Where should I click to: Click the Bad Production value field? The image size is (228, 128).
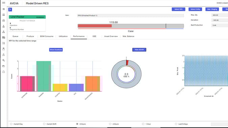(220, 25)
